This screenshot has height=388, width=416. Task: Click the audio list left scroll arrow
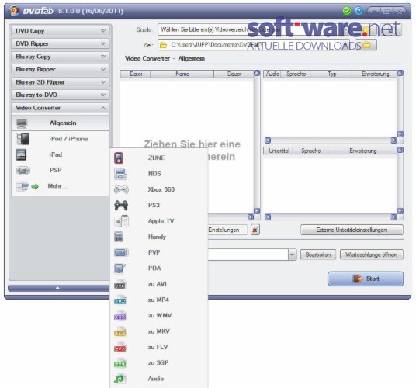(x=268, y=140)
